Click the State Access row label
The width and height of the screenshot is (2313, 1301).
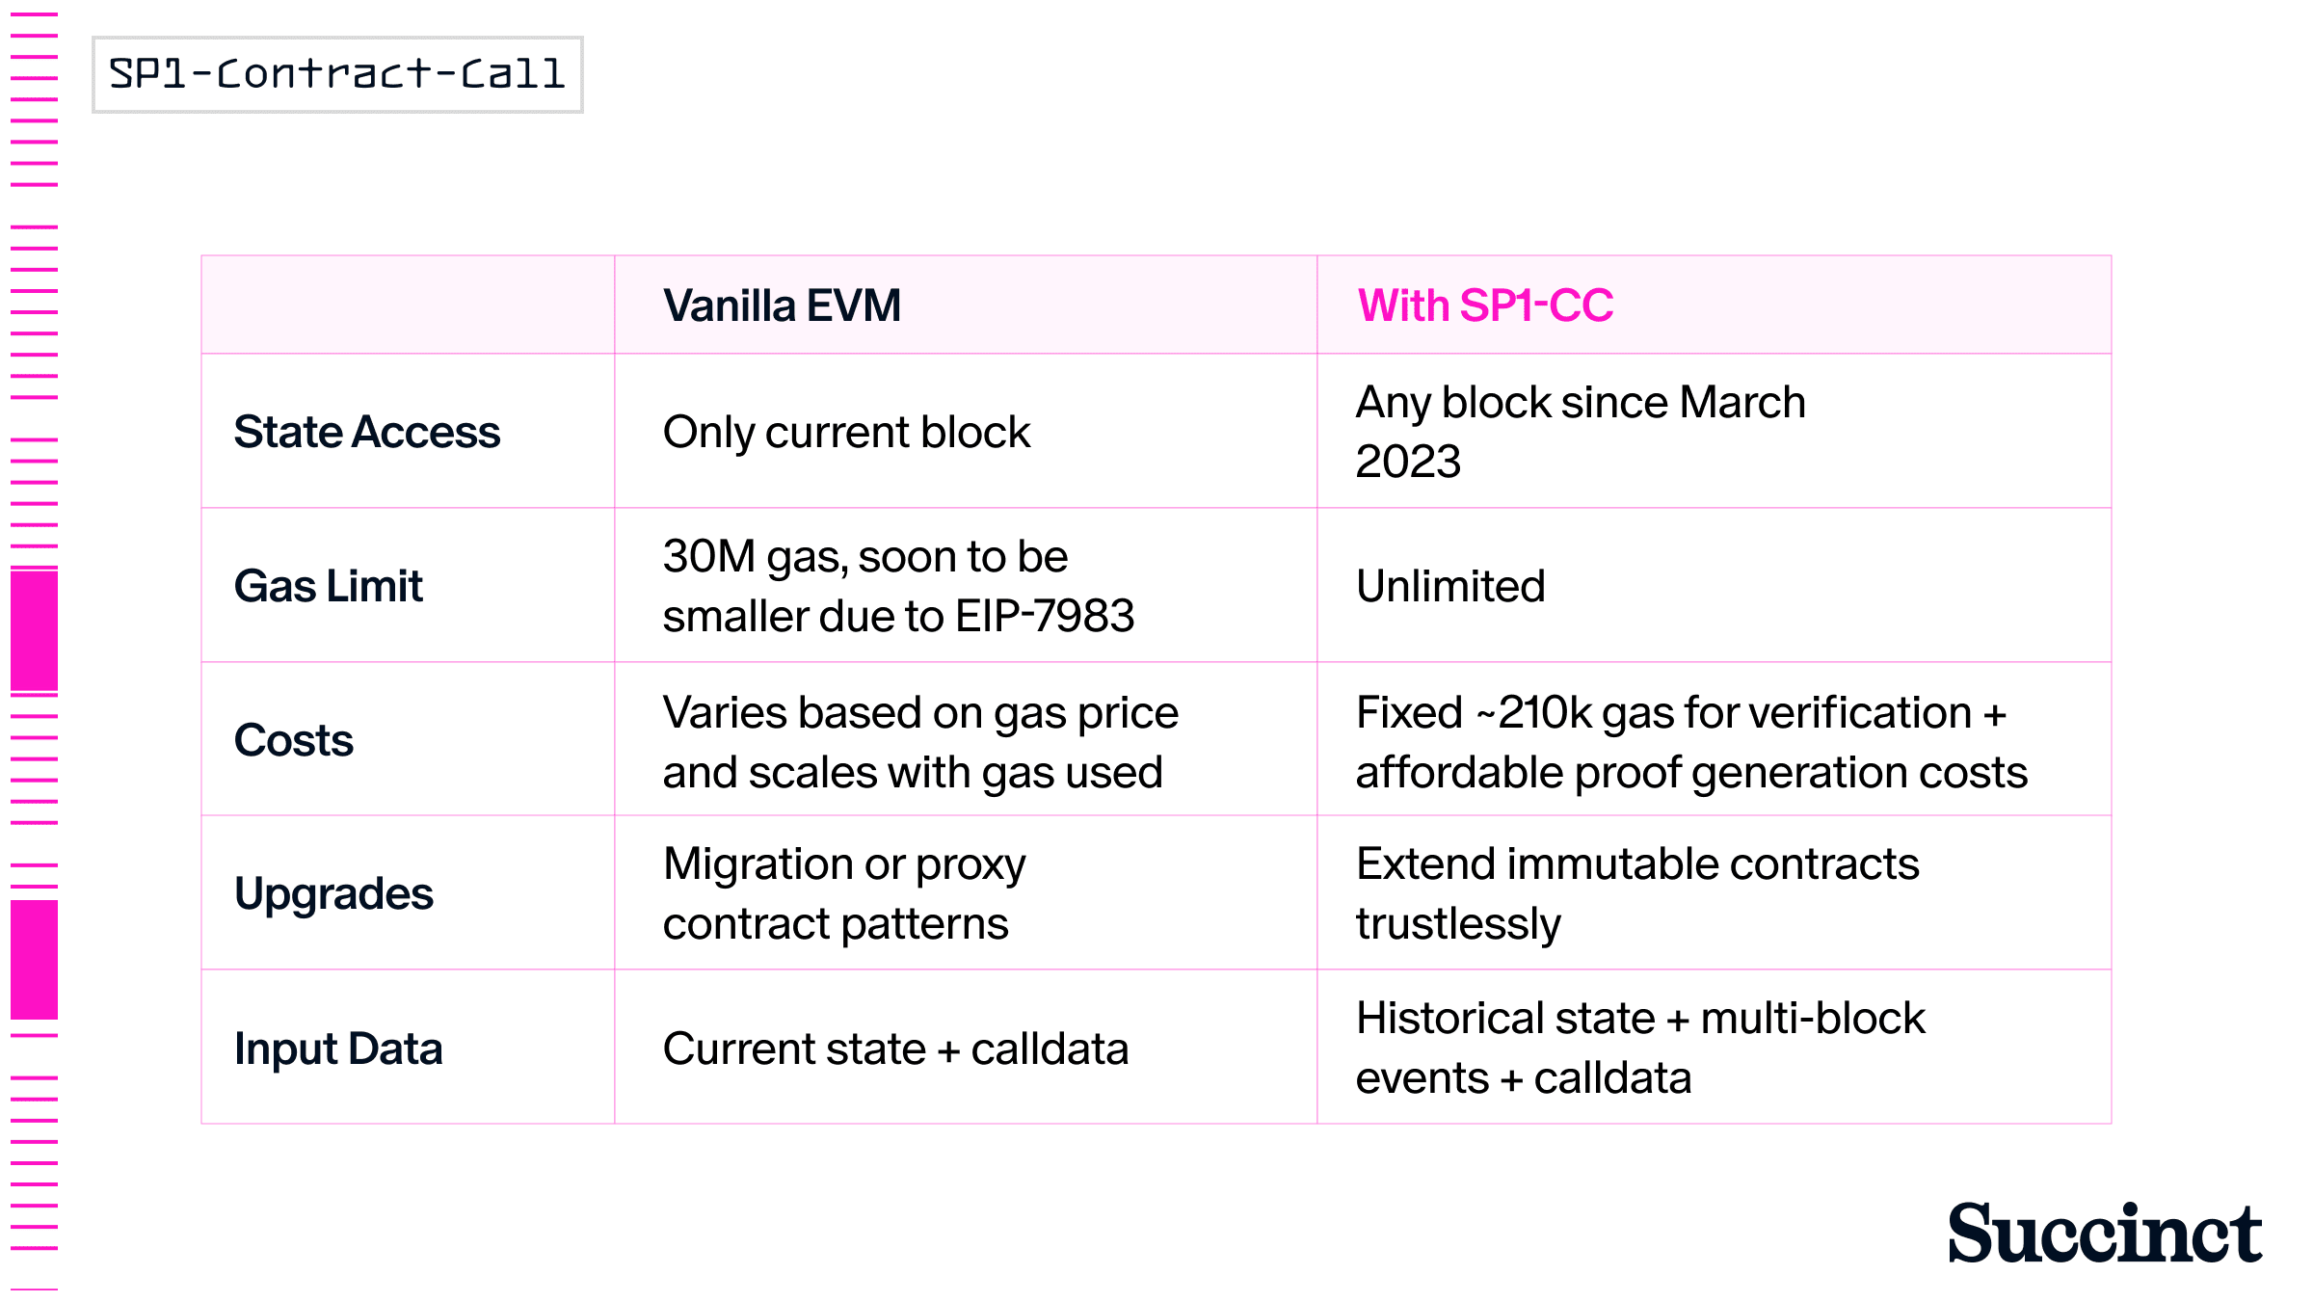[x=367, y=432]
